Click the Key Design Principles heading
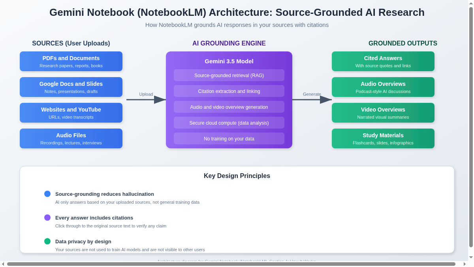 [x=237, y=176]
